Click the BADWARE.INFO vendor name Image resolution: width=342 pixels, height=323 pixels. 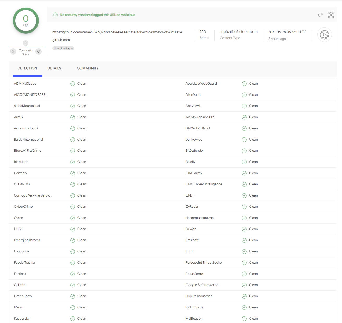[x=198, y=128]
